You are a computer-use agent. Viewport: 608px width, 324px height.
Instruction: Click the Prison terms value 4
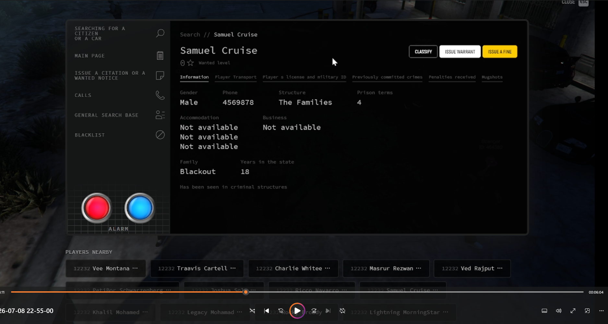tap(359, 102)
